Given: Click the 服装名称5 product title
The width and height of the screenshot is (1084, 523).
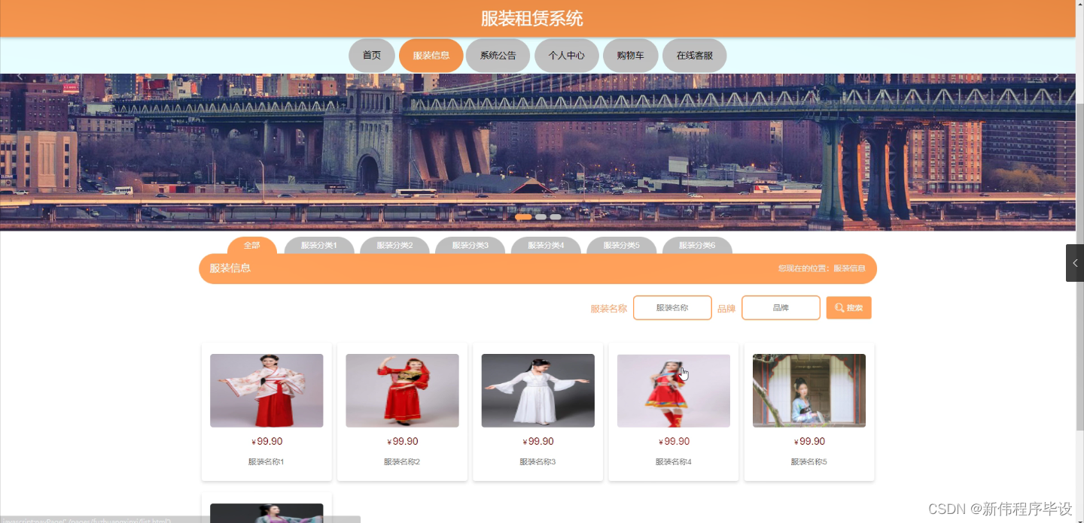Looking at the screenshot, I should [809, 462].
